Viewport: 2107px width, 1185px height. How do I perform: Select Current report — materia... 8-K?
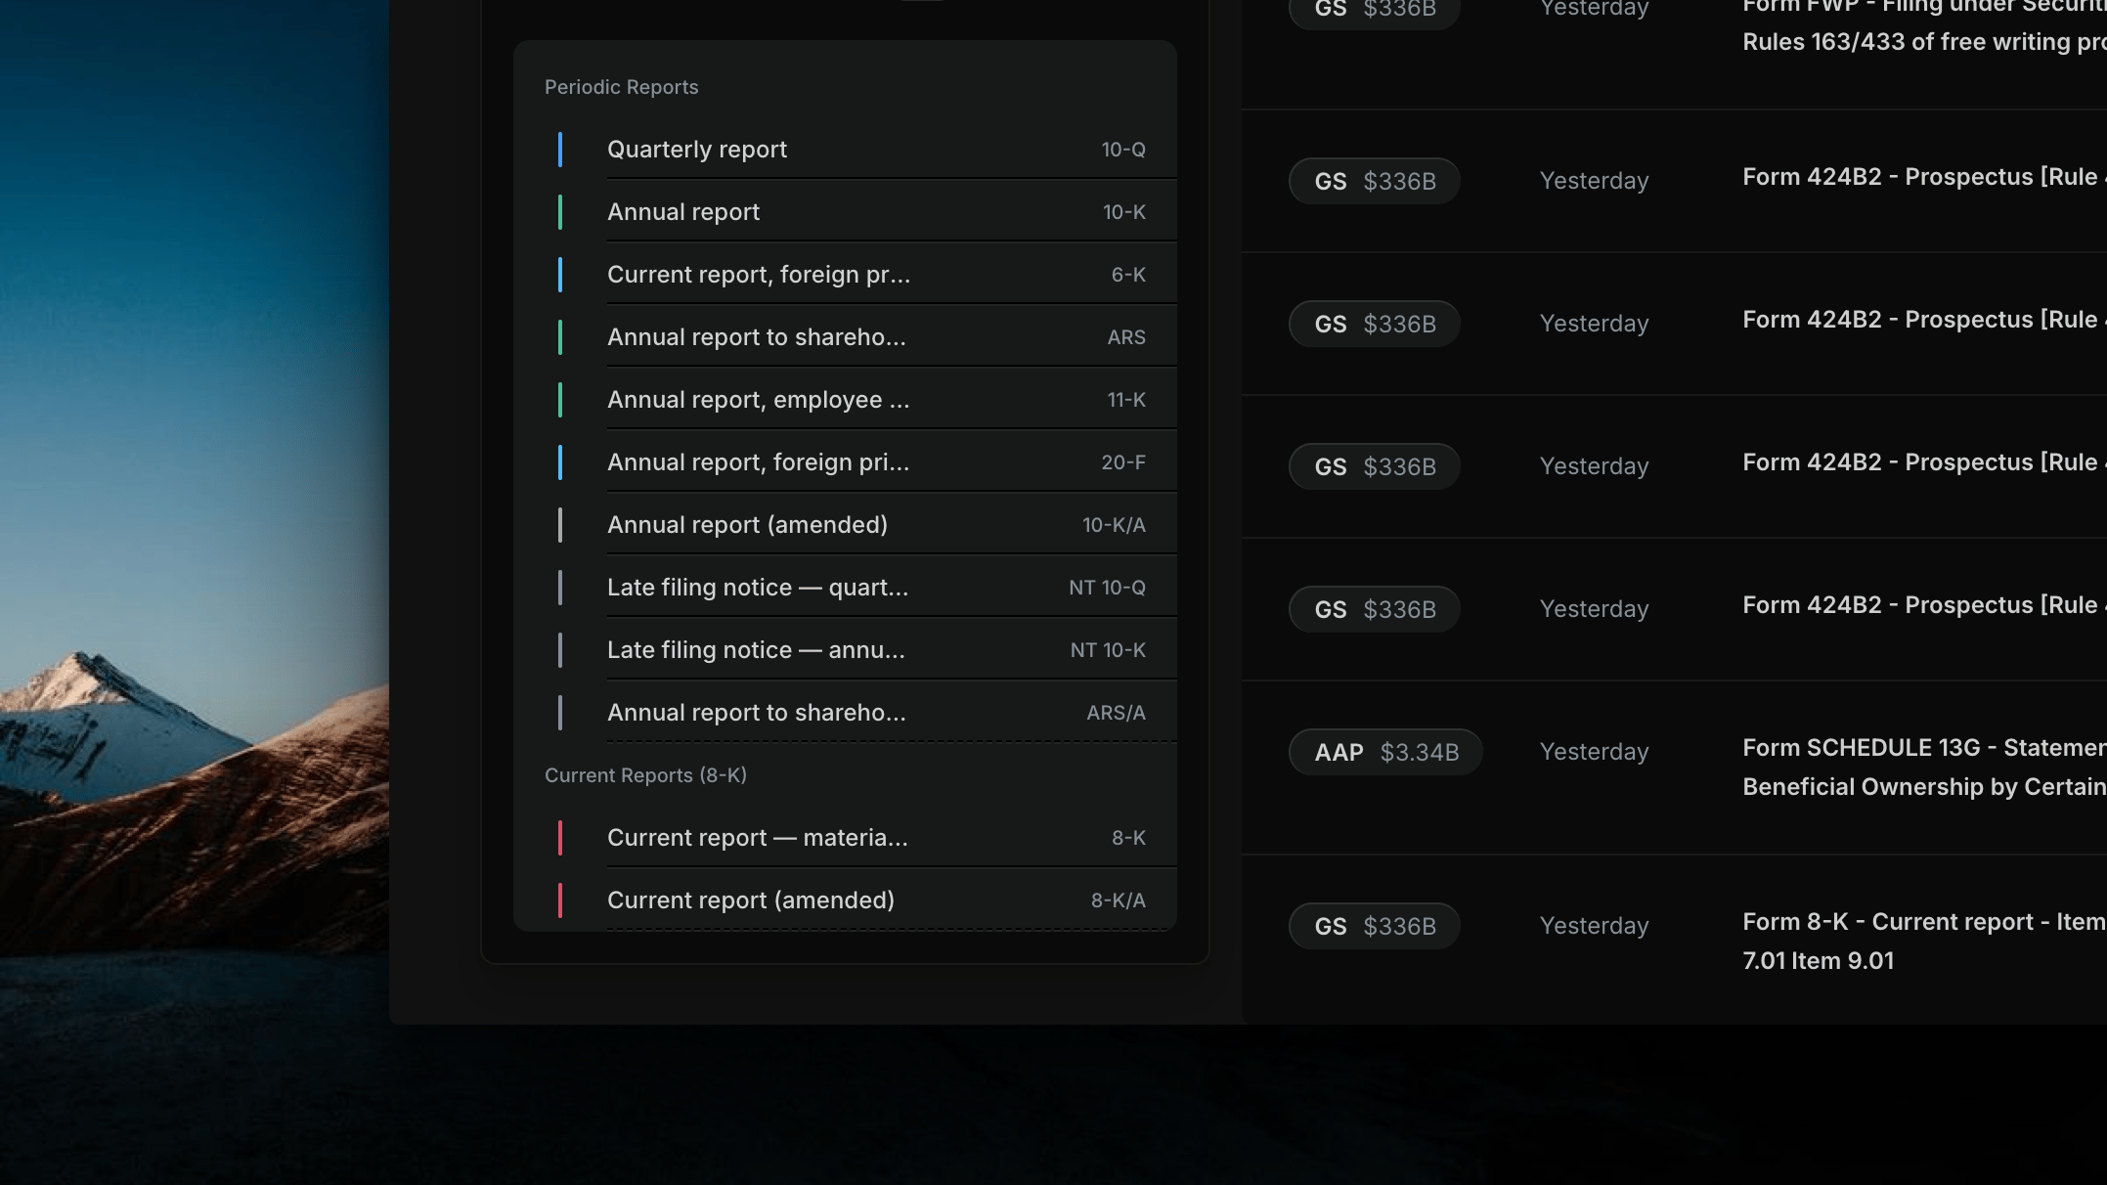coord(845,837)
